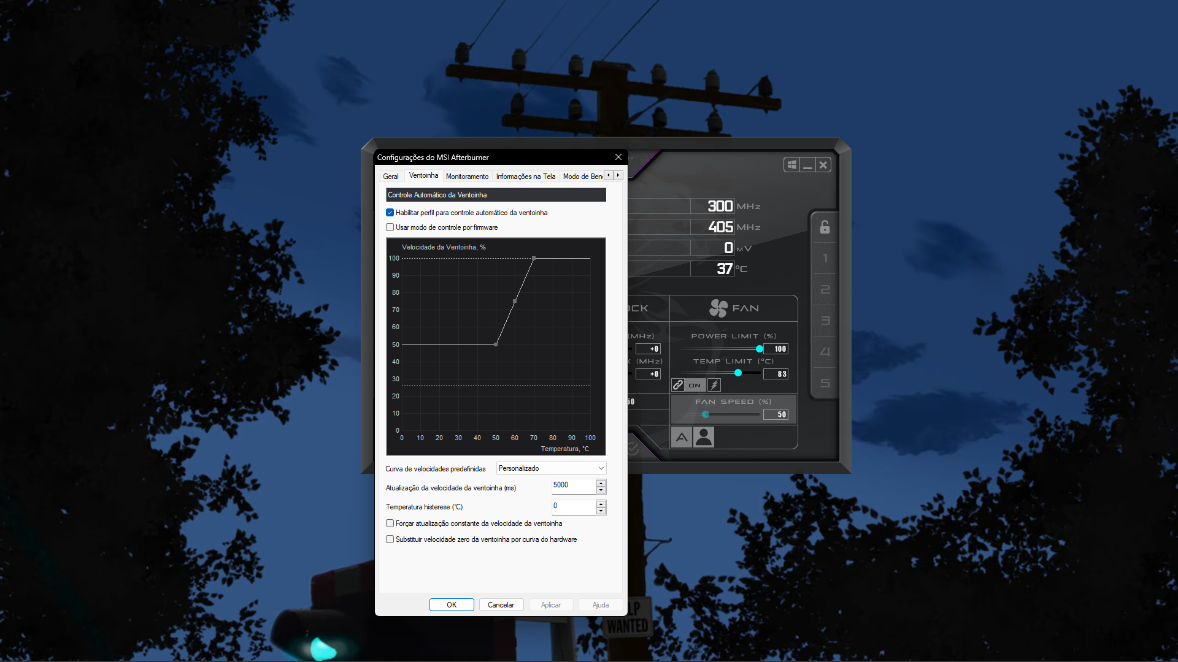
Task: Switch to the Monitoramento tab
Action: coord(468,177)
